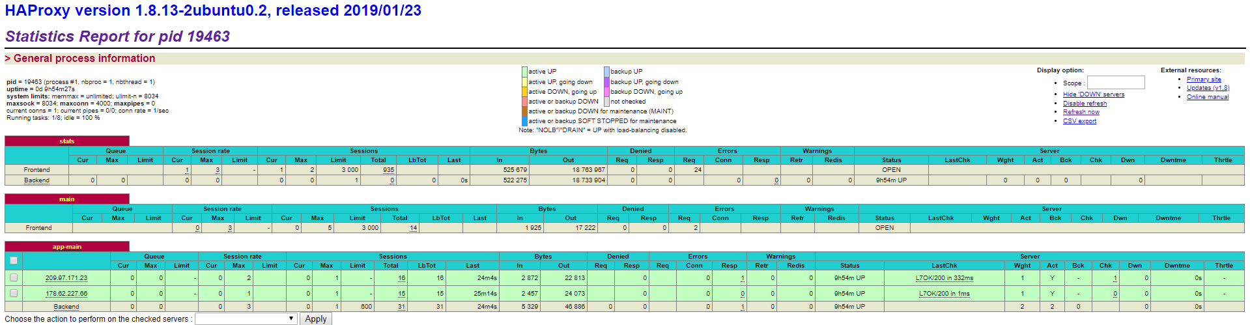Focus the Scope input field

tap(1116, 83)
